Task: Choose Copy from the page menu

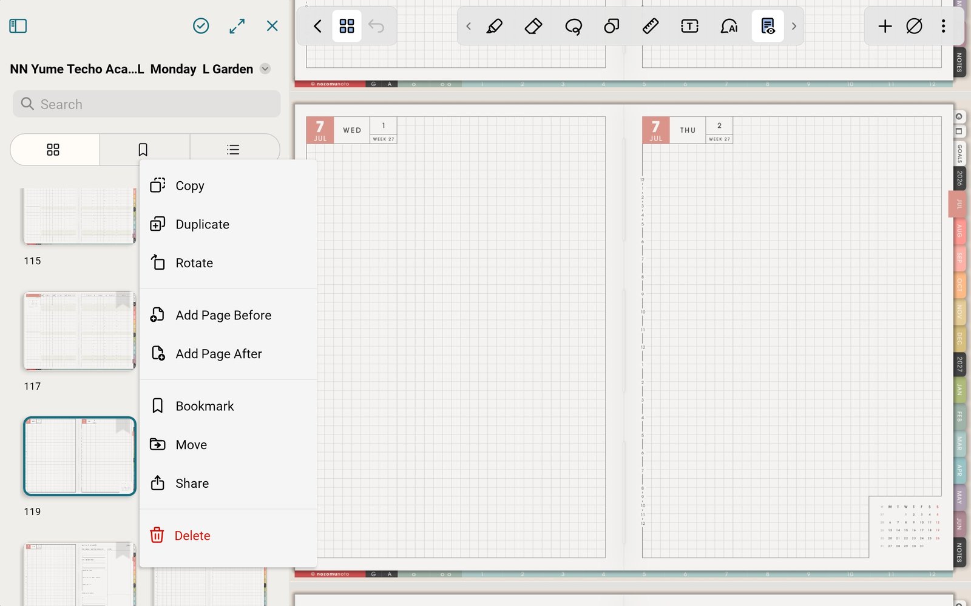Action: click(x=228, y=186)
